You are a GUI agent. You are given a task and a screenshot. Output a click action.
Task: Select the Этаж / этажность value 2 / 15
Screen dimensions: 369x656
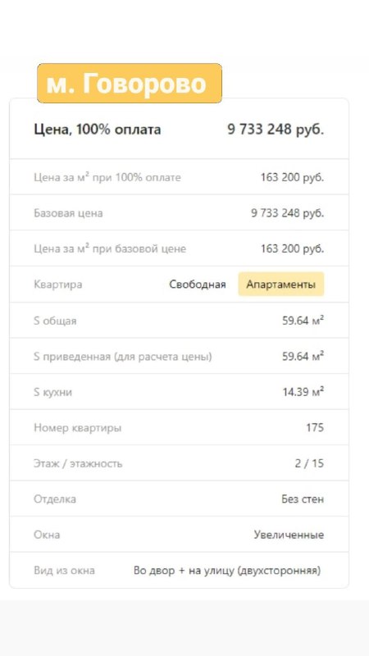(309, 463)
